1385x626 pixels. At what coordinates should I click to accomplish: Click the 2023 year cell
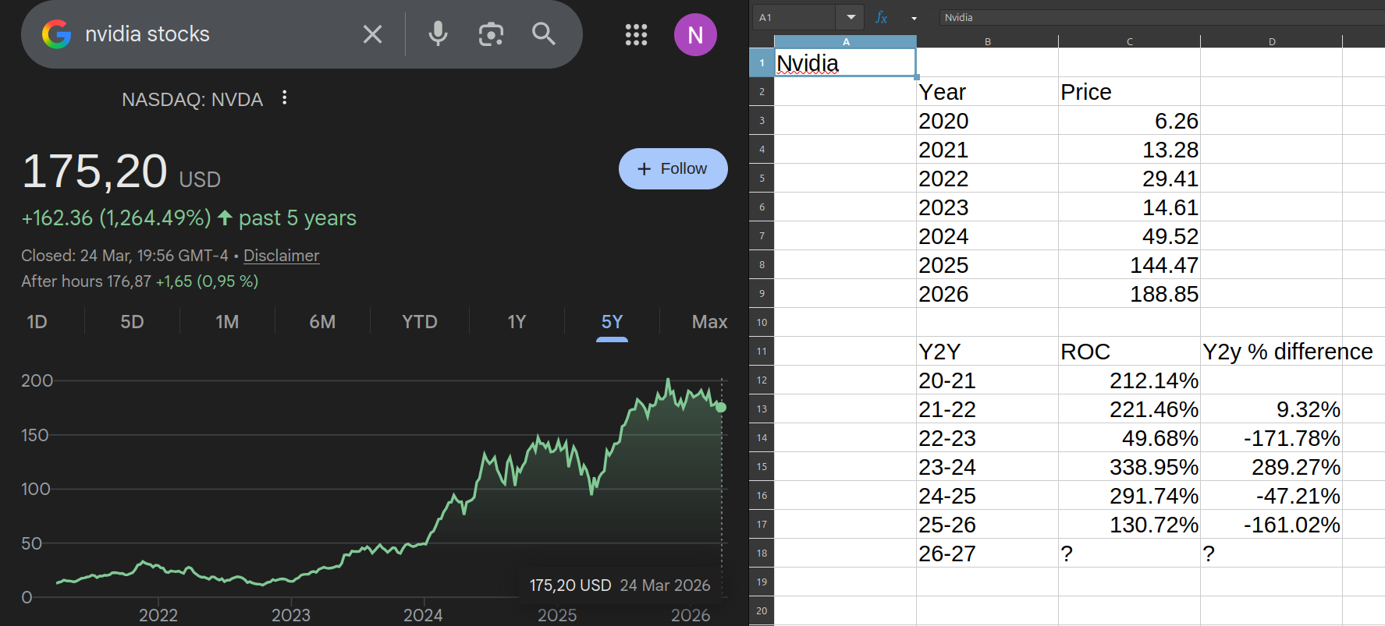pos(987,207)
